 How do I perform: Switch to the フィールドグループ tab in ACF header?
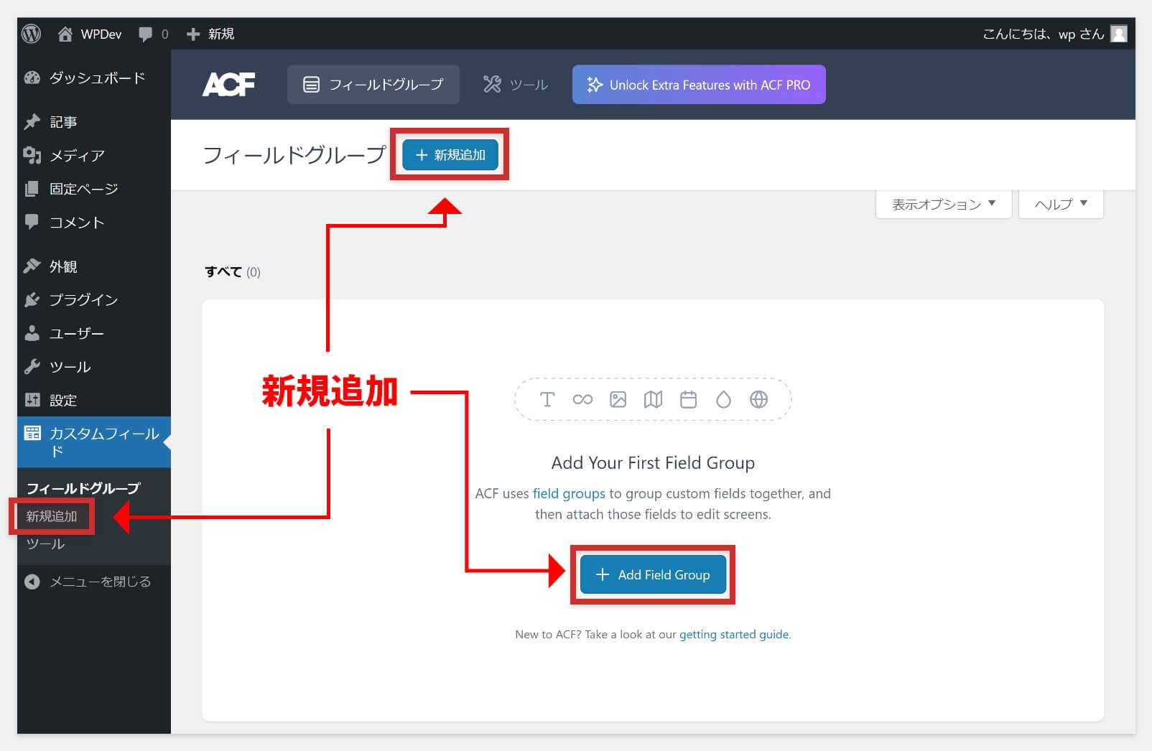pyautogui.click(x=373, y=85)
